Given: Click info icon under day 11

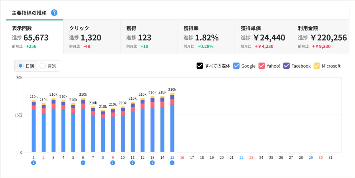Looking at the screenshot, I should (x=132, y=163).
